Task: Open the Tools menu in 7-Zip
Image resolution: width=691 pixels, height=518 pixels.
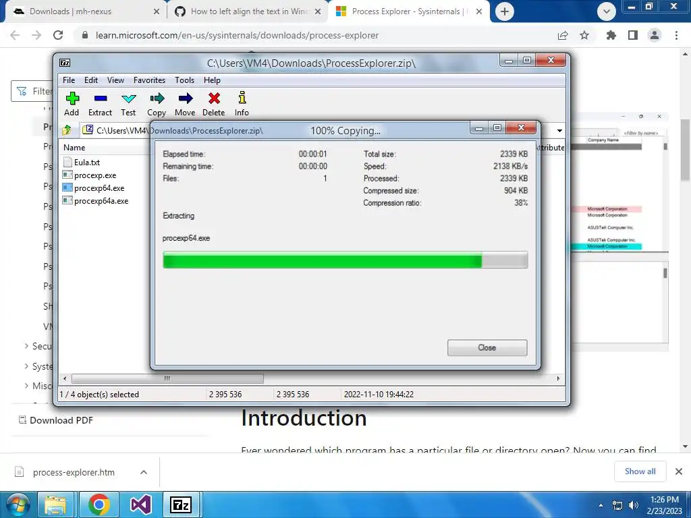Action: [x=184, y=80]
